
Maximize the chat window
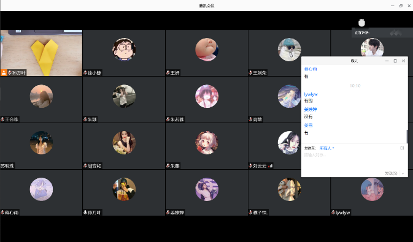coord(395,61)
